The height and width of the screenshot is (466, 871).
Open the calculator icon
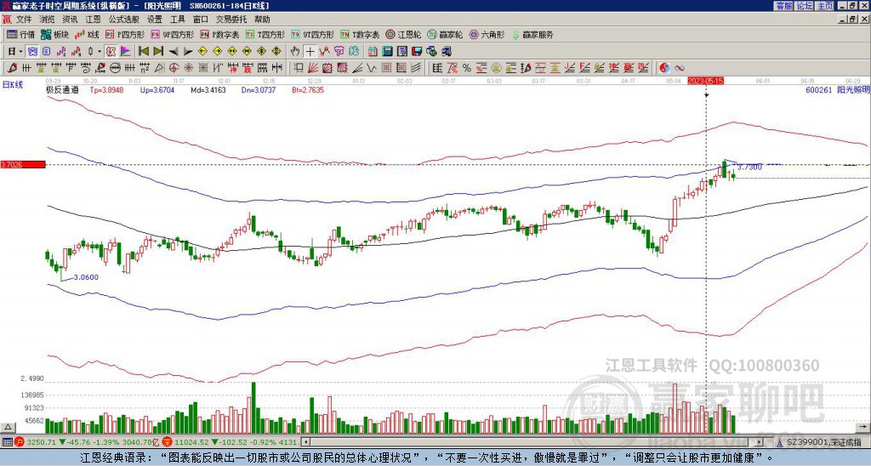[387, 51]
